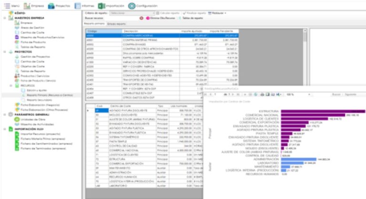This screenshot has width=366, height=199.
Task: Open the hamburger Menú icon
Action: coord(6,6)
